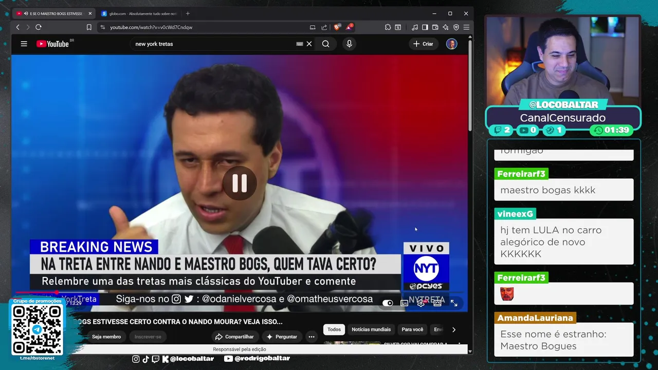This screenshot has height=370, width=658.
Task: Open the video player settings gear
Action: tap(421, 303)
